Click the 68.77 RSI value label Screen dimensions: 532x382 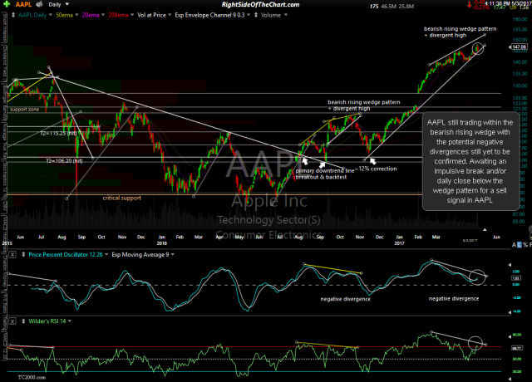coord(516,348)
